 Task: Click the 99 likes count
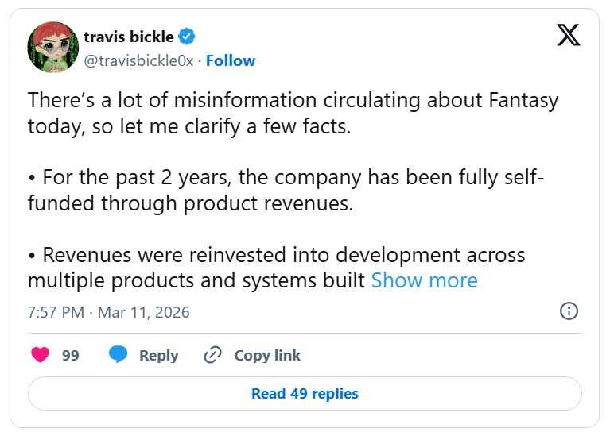click(71, 355)
